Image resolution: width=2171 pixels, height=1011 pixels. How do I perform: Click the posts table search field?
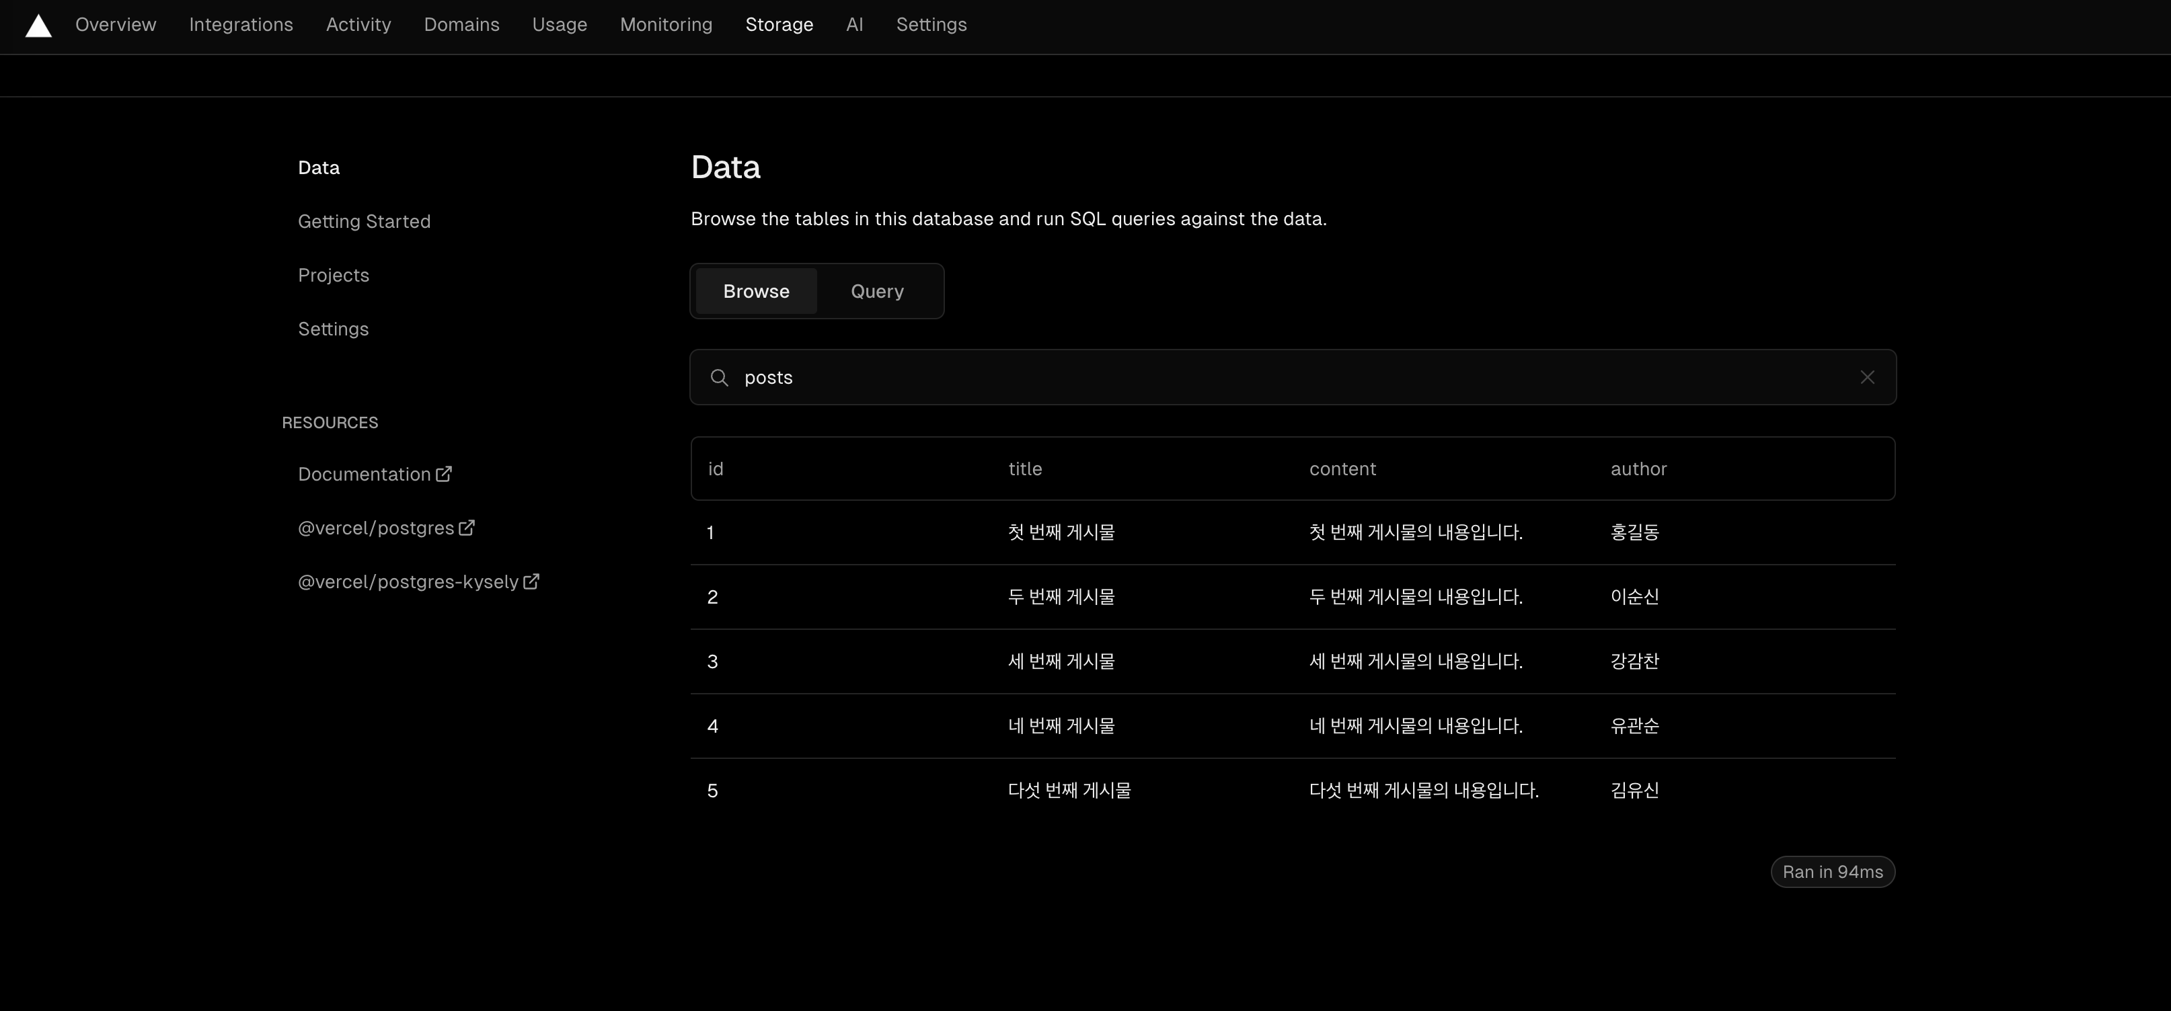(1264, 377)
